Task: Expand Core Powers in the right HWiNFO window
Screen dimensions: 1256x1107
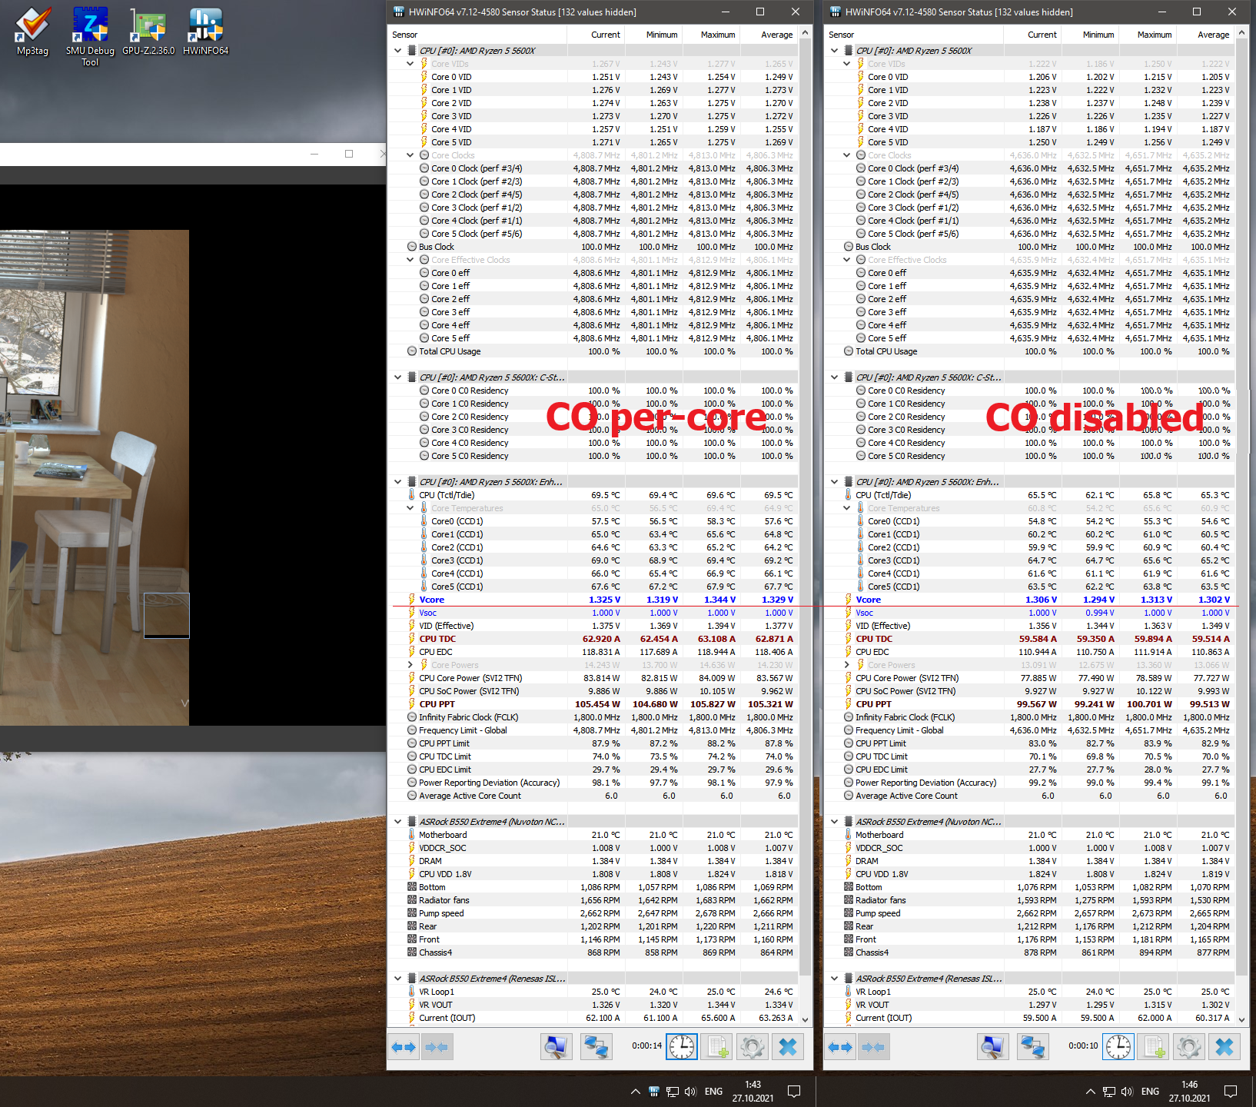Action: [847, 665]
